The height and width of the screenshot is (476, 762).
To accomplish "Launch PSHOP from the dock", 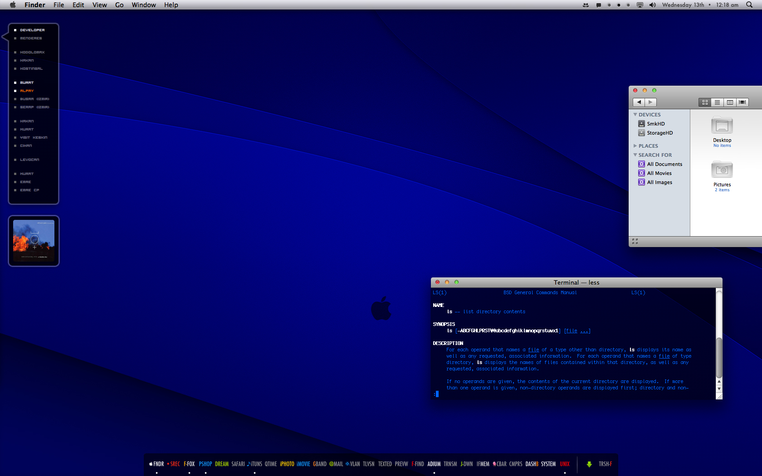I will coord(205,464).
